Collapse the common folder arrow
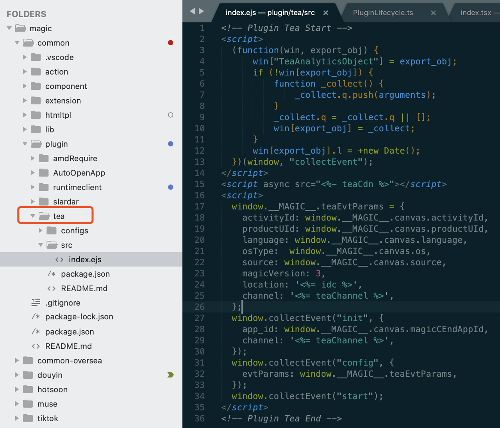This screenshot has width=500, height=428. (17, 43)
